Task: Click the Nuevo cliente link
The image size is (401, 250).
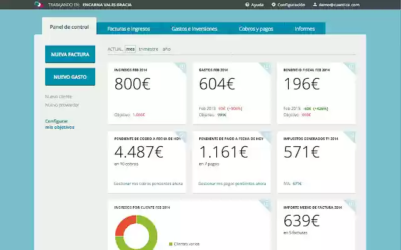Action: tap(58, 96)
